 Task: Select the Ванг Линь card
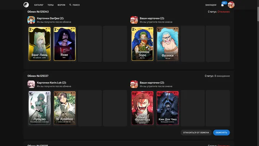pyautogui.click(x=40, y=44)
